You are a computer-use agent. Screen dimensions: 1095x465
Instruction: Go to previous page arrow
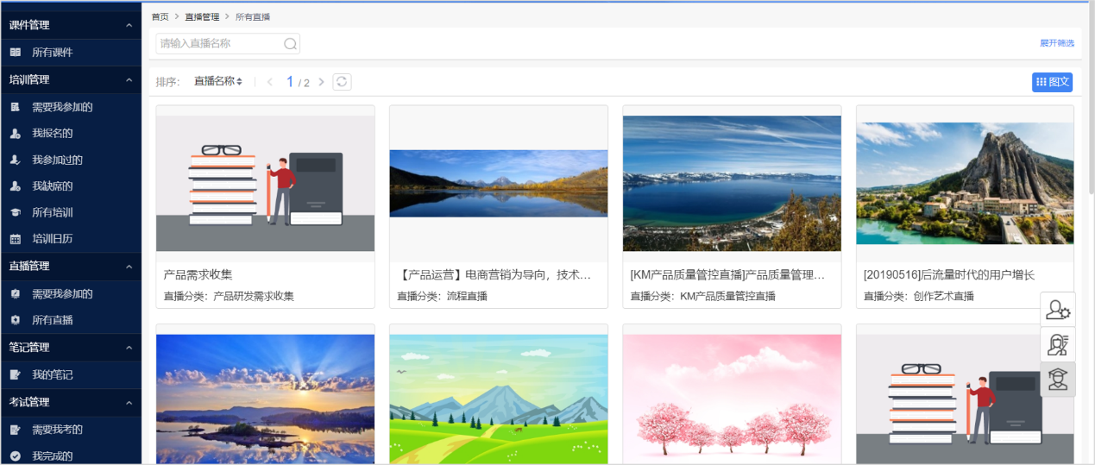tap(270, 82)
